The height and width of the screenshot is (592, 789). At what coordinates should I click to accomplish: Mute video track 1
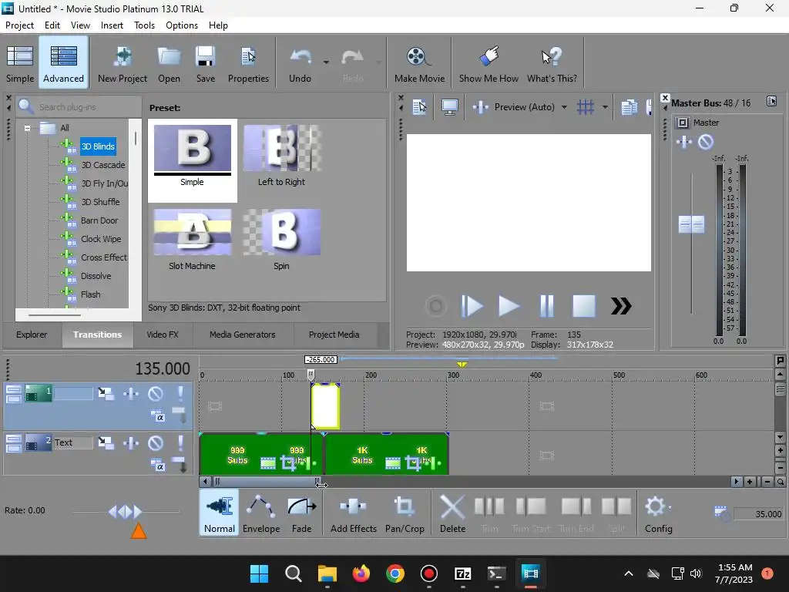(156, 393)
